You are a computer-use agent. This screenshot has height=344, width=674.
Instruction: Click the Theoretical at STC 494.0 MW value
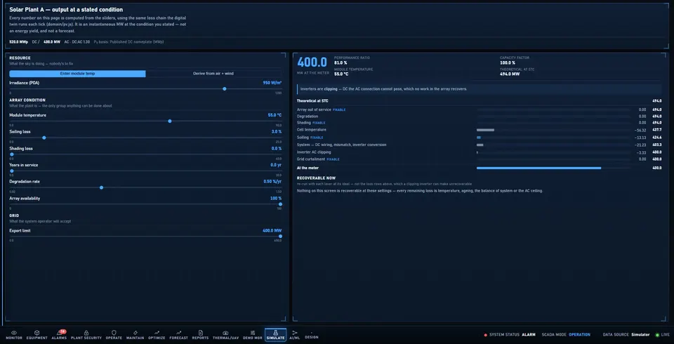[x=510, y=74]
